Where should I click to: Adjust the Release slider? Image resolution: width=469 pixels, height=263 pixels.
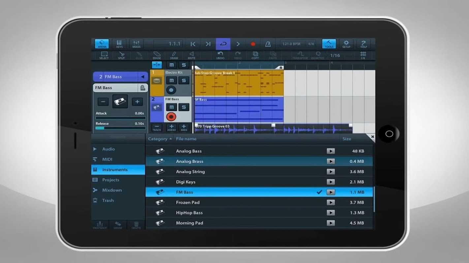120,128
